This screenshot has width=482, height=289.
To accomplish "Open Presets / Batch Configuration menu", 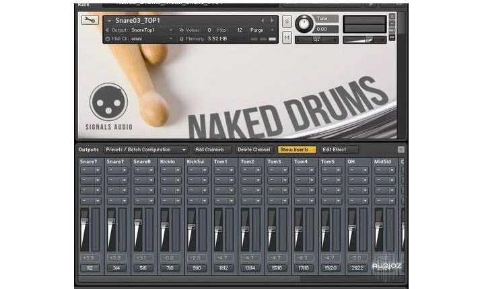I will coord(146,149).
